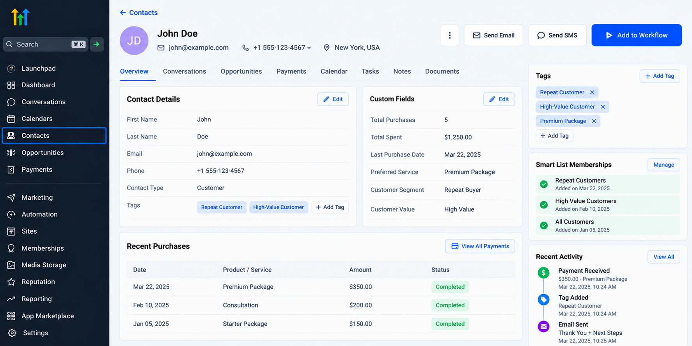Edit the Contact Details section
This screenshot has height=346, width=692.
coord(333,99)
